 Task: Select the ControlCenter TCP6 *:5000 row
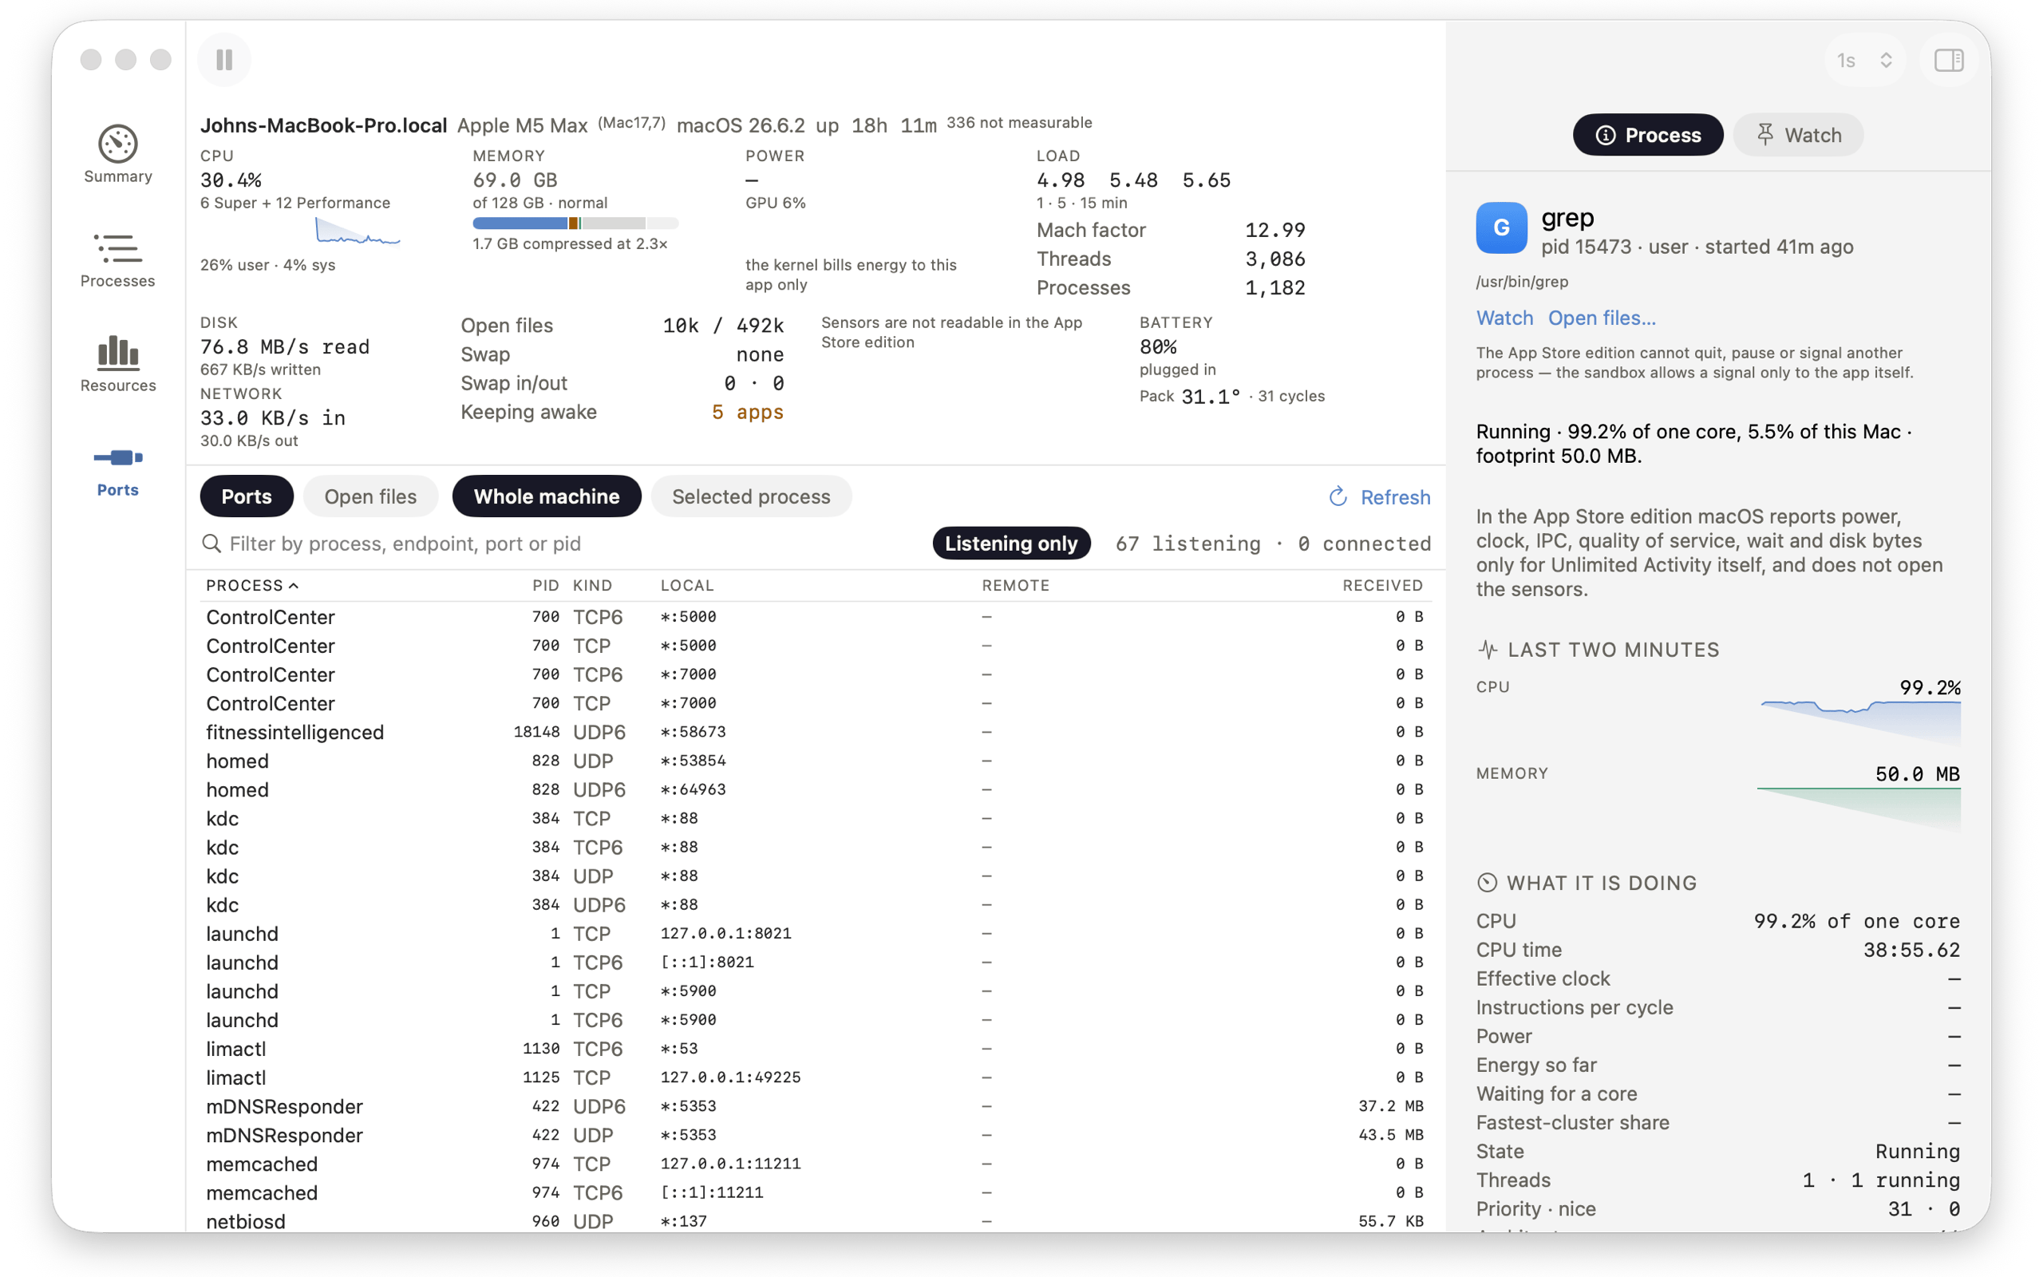click(x=816, y=616)
